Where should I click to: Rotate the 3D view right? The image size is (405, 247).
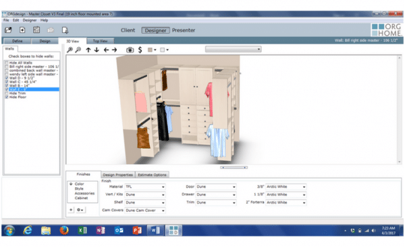(x=115, y=50)
